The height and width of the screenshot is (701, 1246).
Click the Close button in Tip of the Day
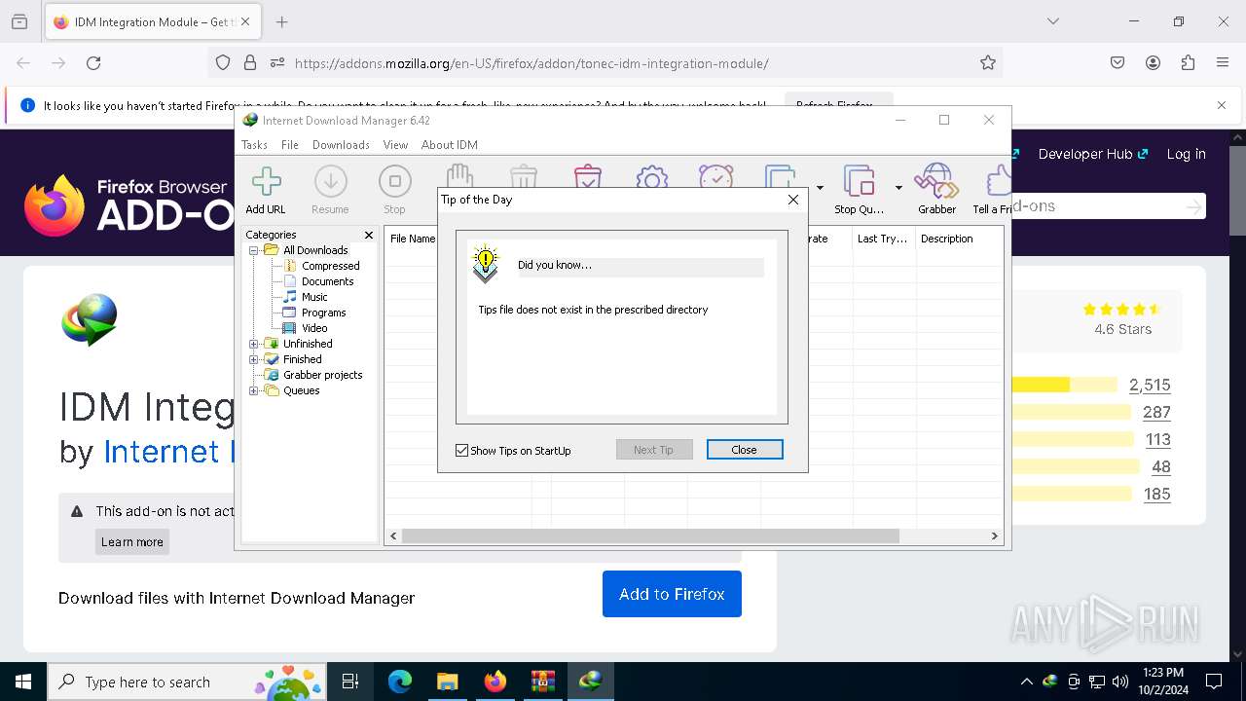tap(744, 450)
